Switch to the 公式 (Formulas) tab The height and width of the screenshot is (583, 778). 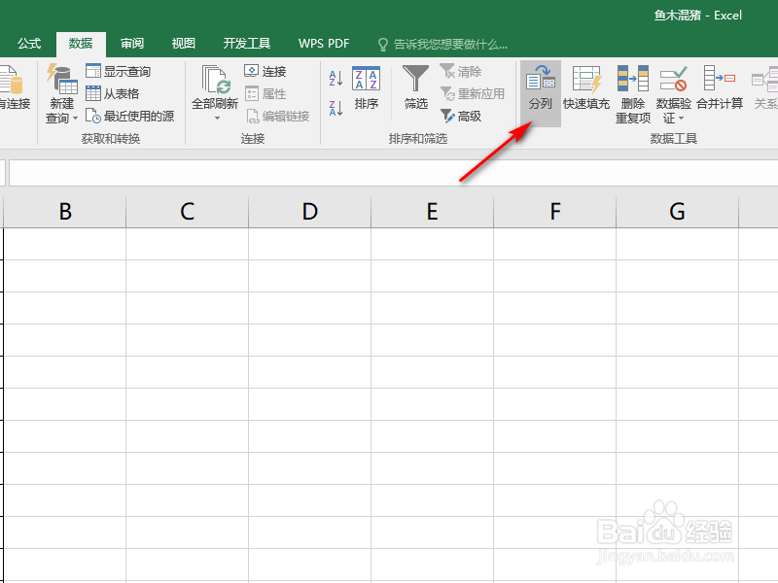point(29,44)
